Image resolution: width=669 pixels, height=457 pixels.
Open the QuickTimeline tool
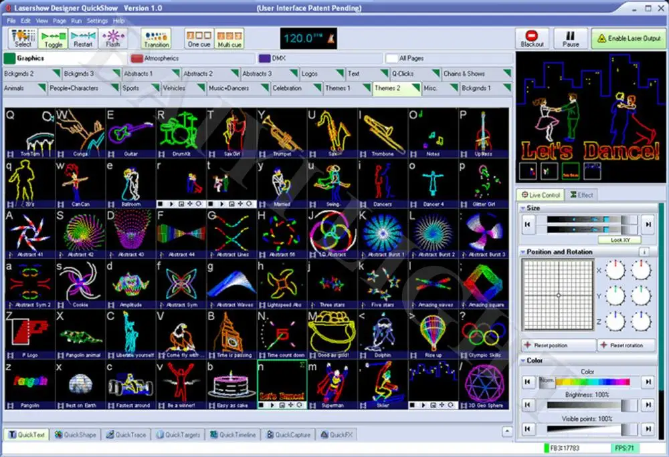[x=233, y=435]
